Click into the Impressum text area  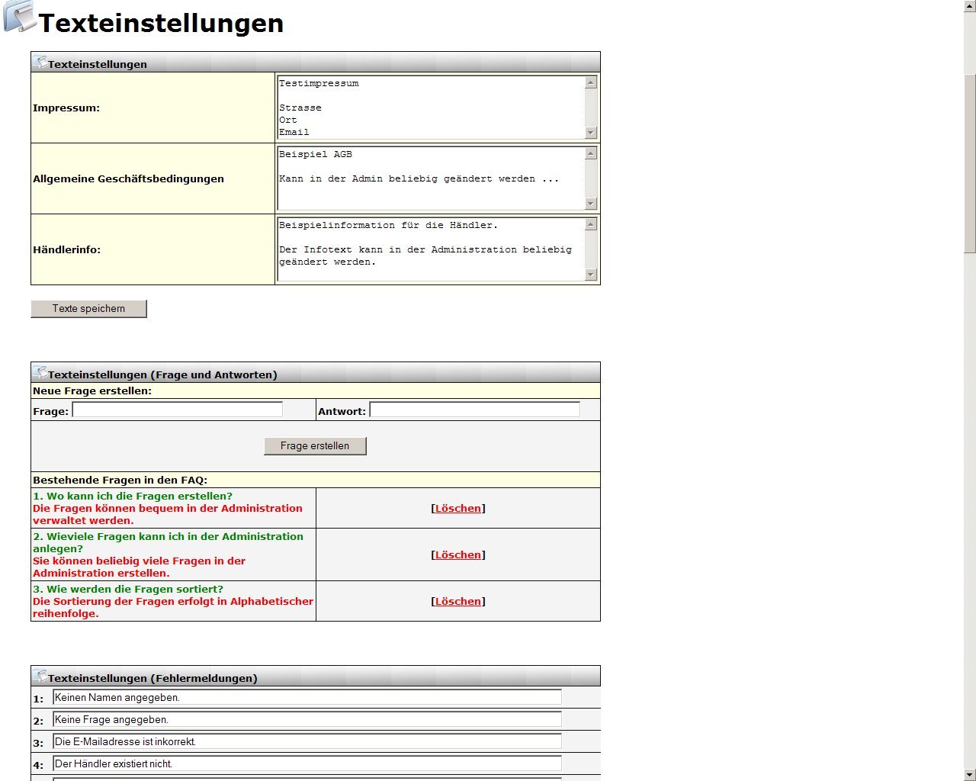pyautogui.click(x=430, y=108)
